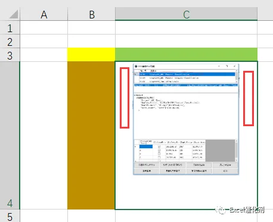
Task: Click the brown cell B4
Action: click(91, 135)
